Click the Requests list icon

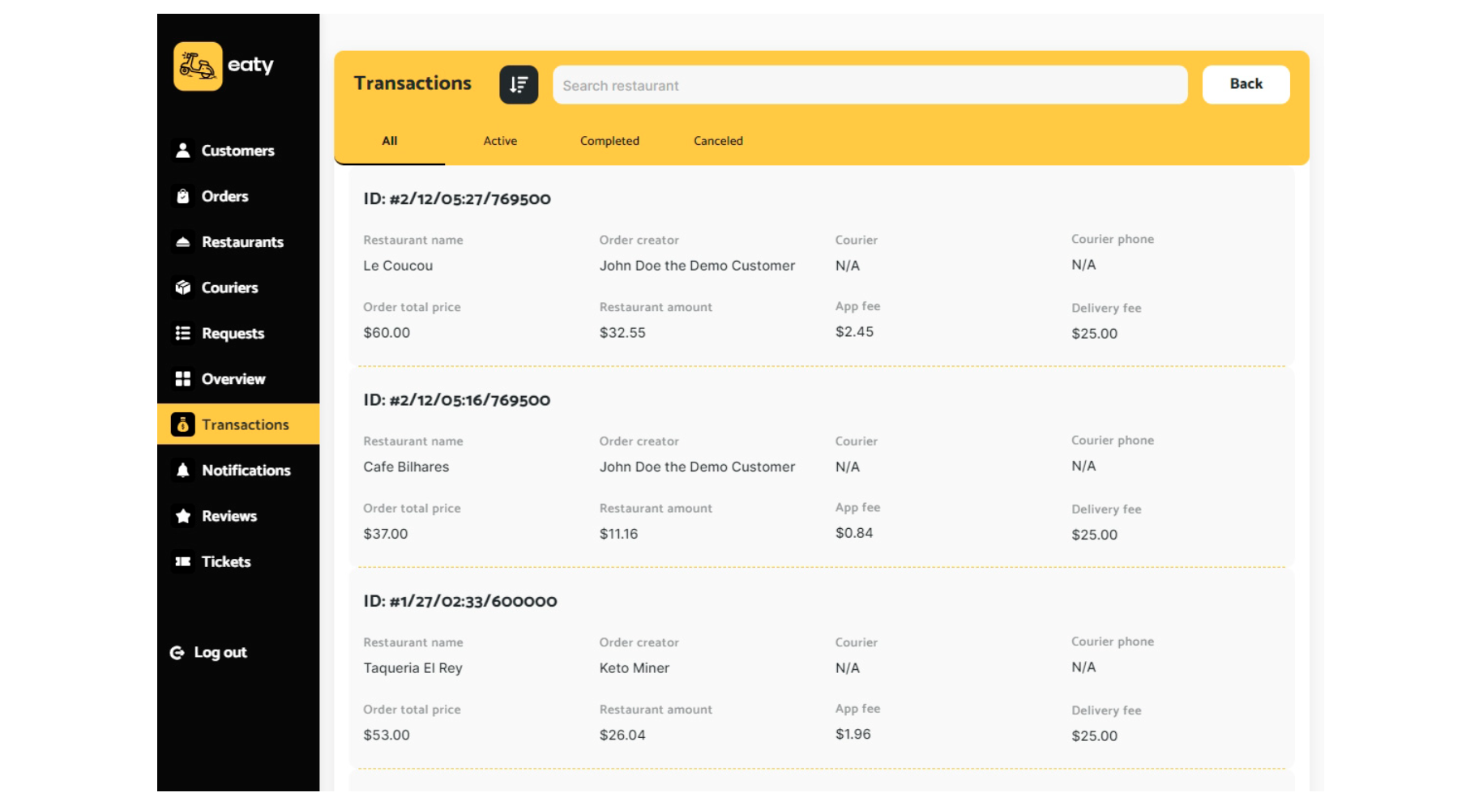coord(183,334)
